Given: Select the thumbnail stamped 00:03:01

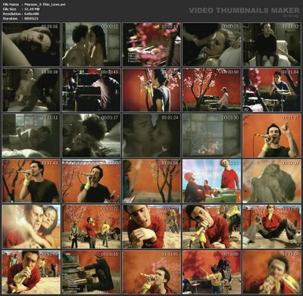Looking at the screenshot, I should coord(151,272).
